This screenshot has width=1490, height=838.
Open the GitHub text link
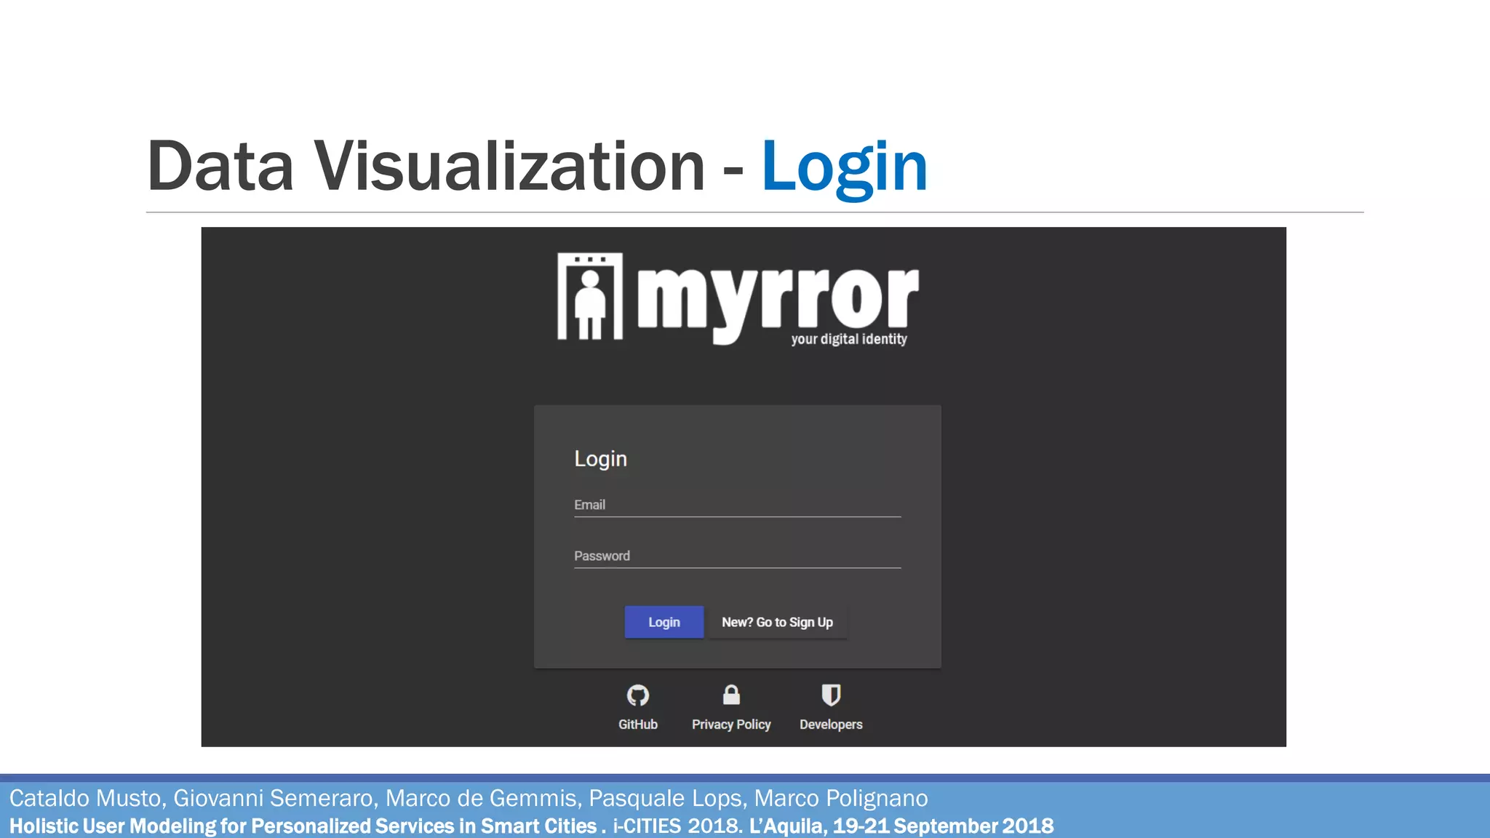638,725
